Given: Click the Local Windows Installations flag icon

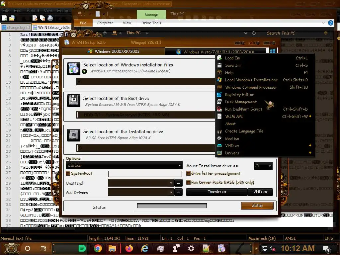Looking at the screenshot, I should tap(219, 80).
